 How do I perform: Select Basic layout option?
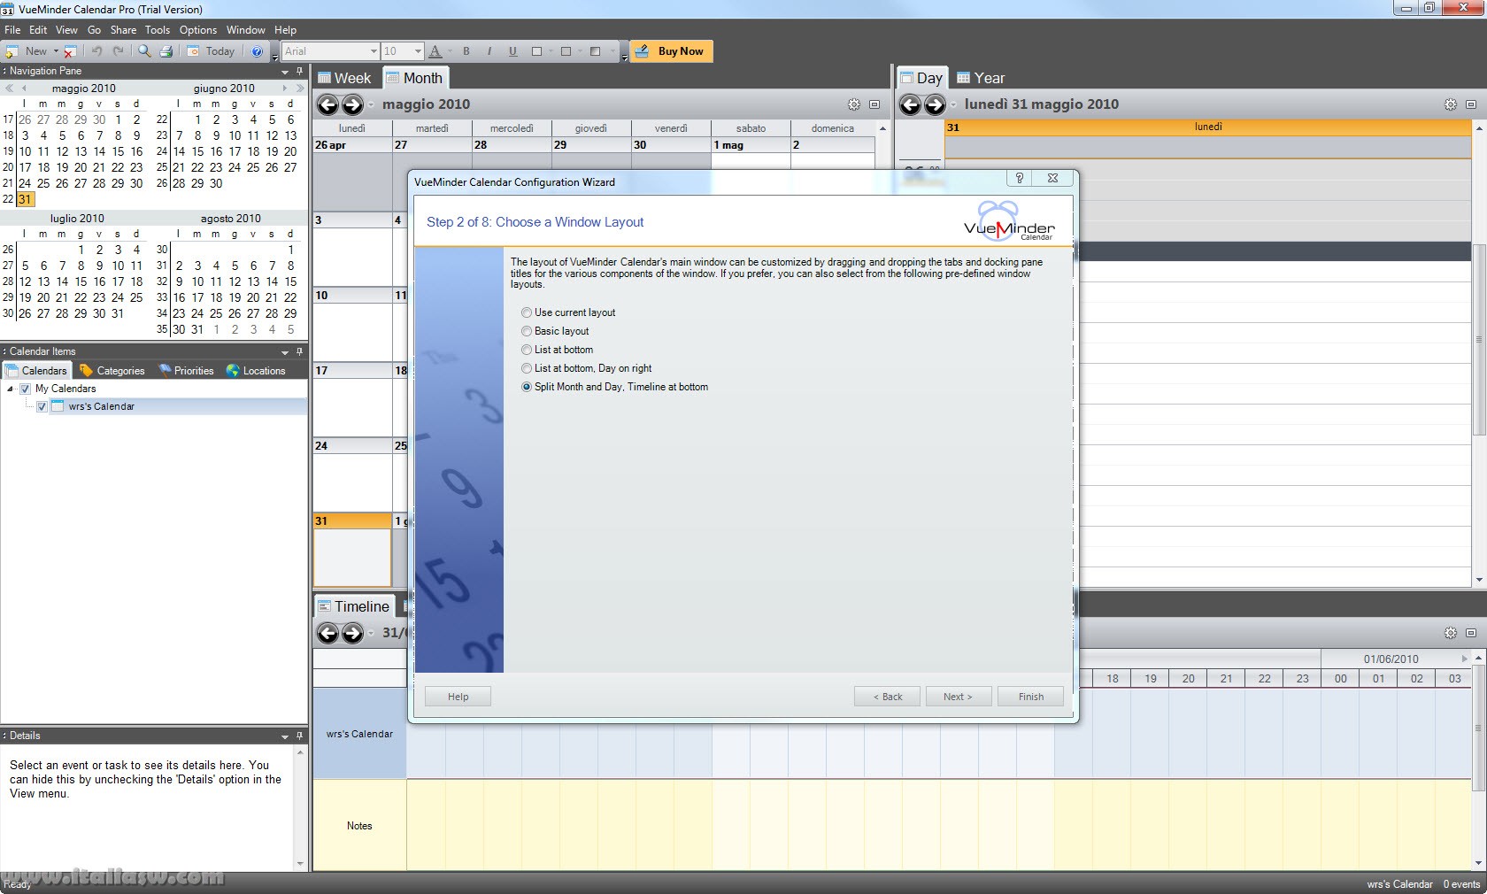[556, 331]
